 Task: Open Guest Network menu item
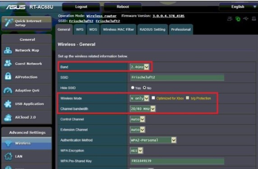point(27,64)
